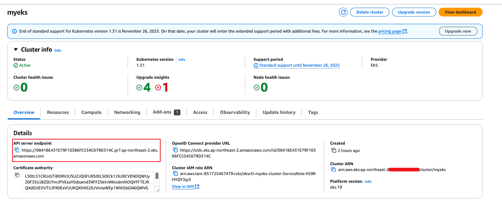Click the Delete cluster button
502x204 pixels.
[370, 12]
